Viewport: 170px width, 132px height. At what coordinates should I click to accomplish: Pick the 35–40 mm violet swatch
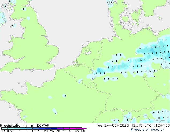(x=66, y=128)
